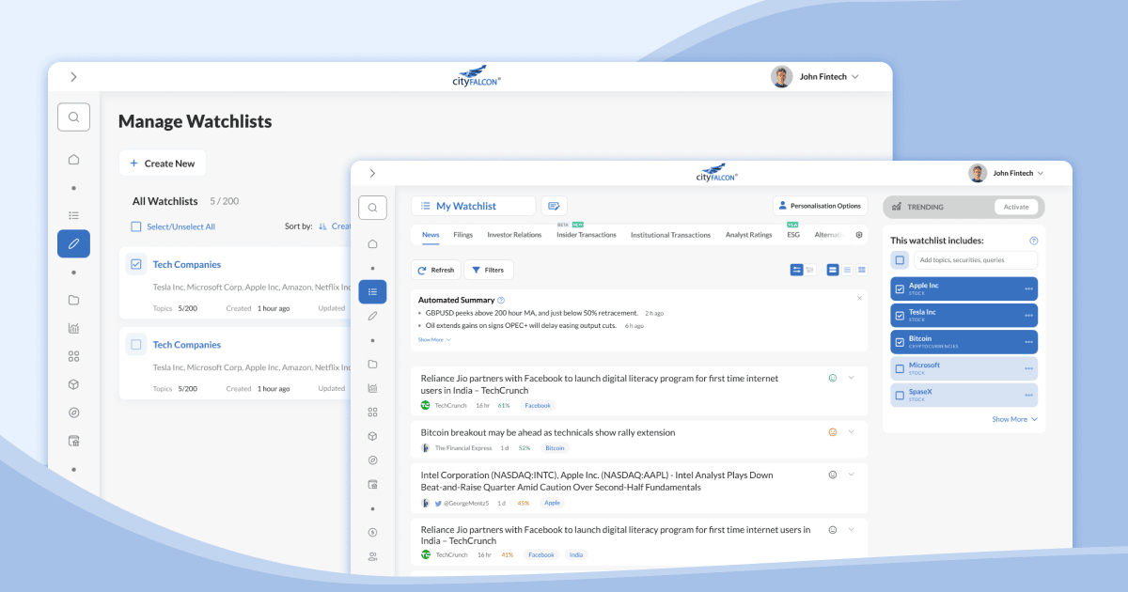1128x592 pixels.
Task: Uncheck first Tech Companies watchlist checkbox
Action: (x=136, y=264)
